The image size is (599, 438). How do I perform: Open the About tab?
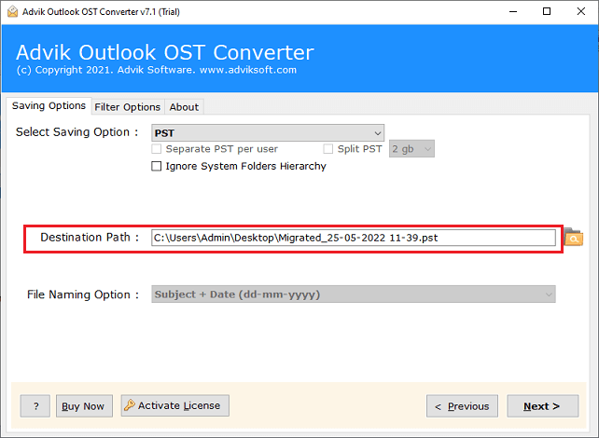pyautogui.click(x=184, y=107)
